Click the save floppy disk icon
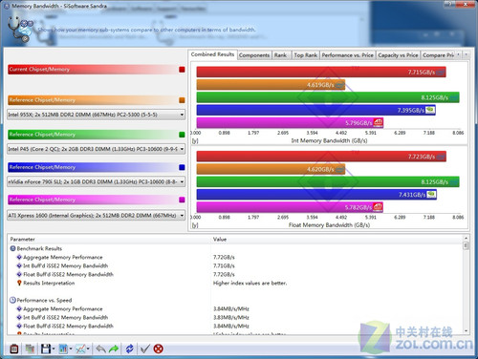The image size is (478, 359). click(46, 348)
